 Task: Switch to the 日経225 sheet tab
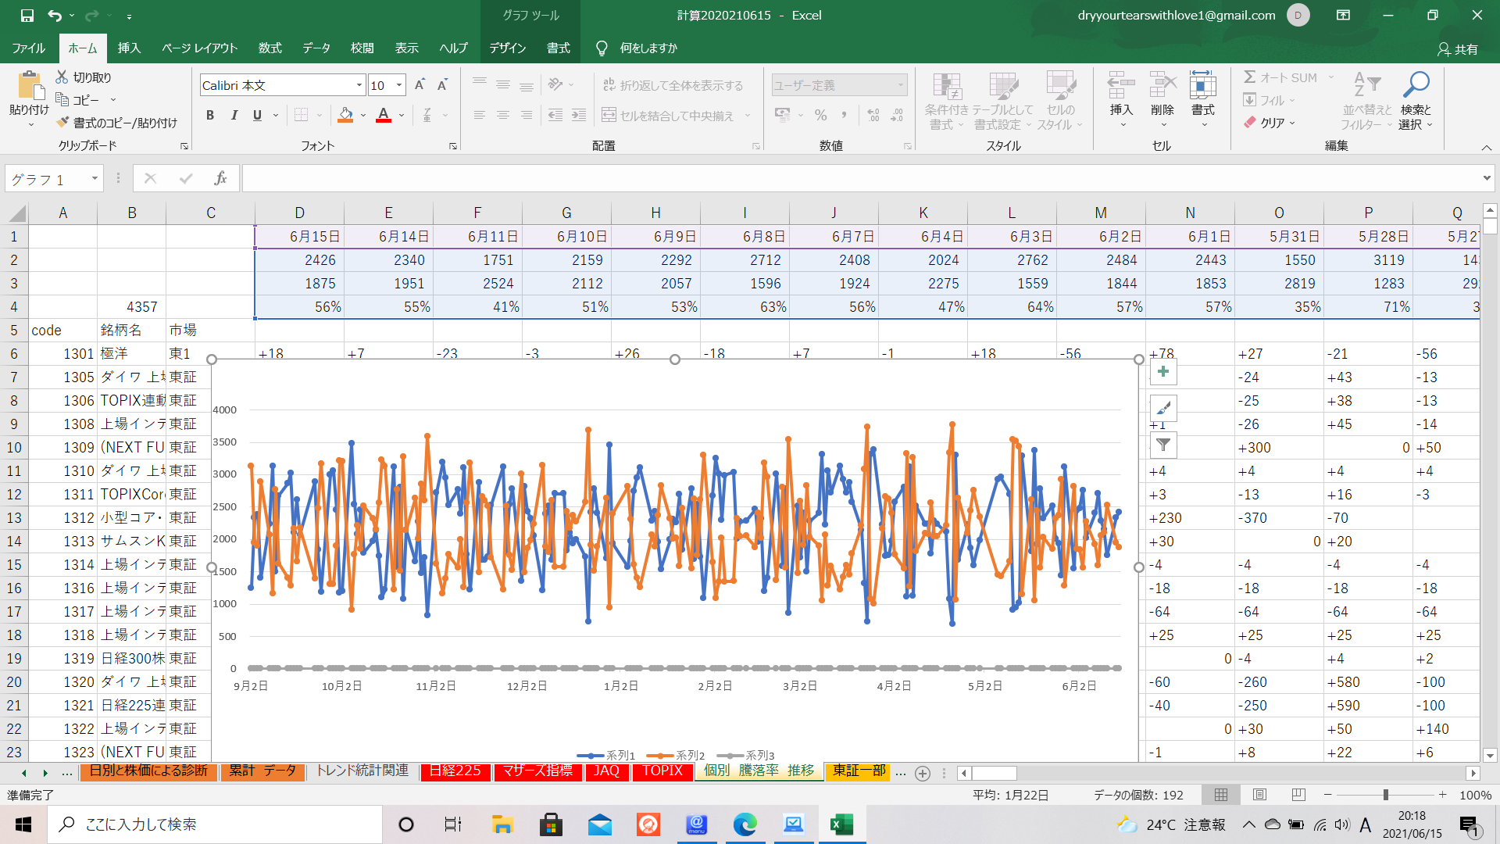coord(455,771)
